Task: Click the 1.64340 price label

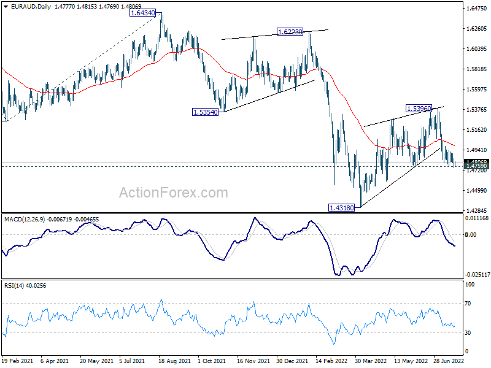Action: click(142, 13)
